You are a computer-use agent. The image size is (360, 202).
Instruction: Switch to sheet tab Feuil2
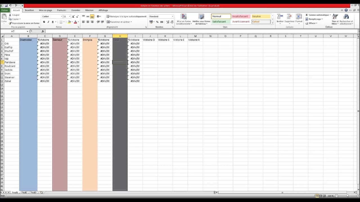click(24, 192)
